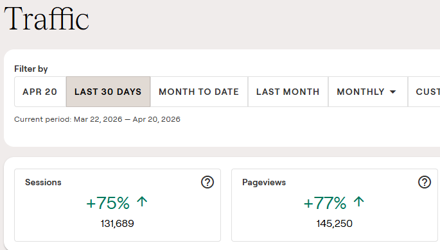Switch to MONTH TO DATE filter

pos(199,92)
